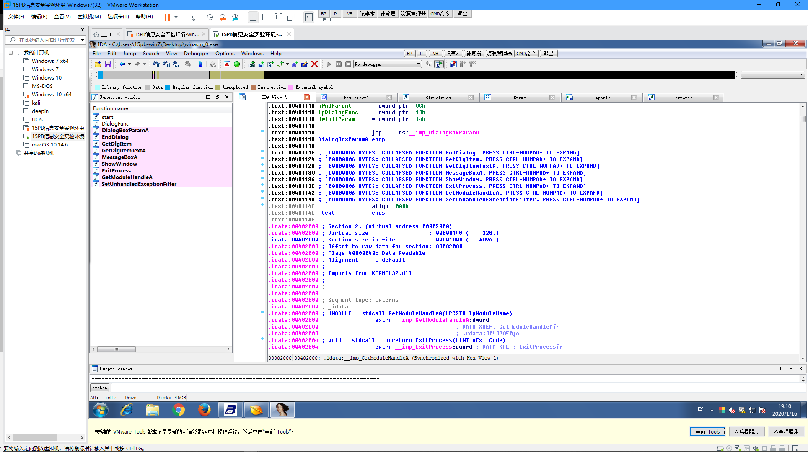Select SetUnhandledExceptionFilter function entry

coord(139,184)
